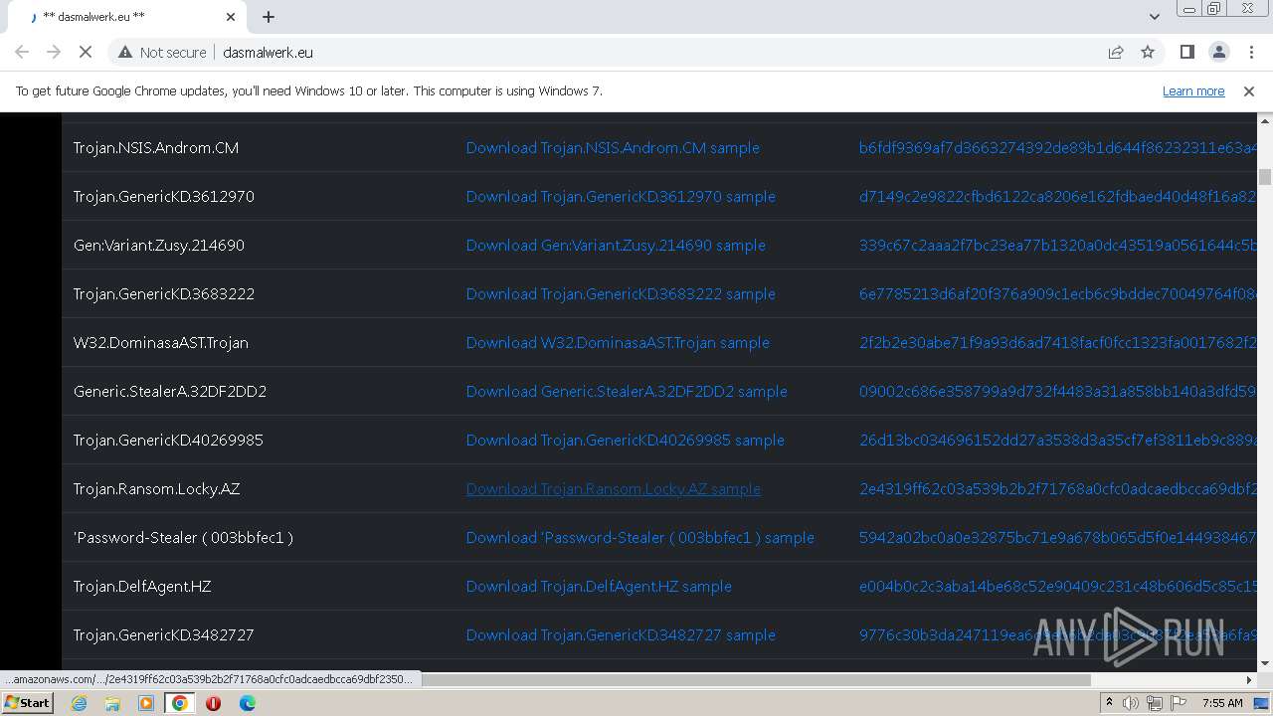The image size is (1273, 716).
Task: Open the red Opera taskbar icon
Action: 213,703
